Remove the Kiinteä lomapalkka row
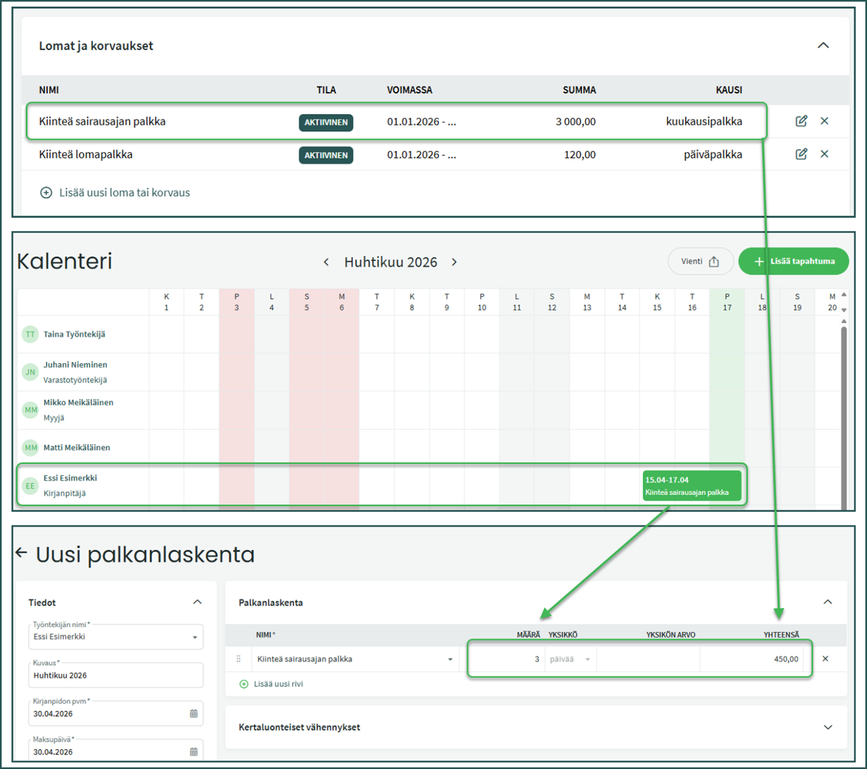The height and width of the screenshot is (769, 867). 824,154
